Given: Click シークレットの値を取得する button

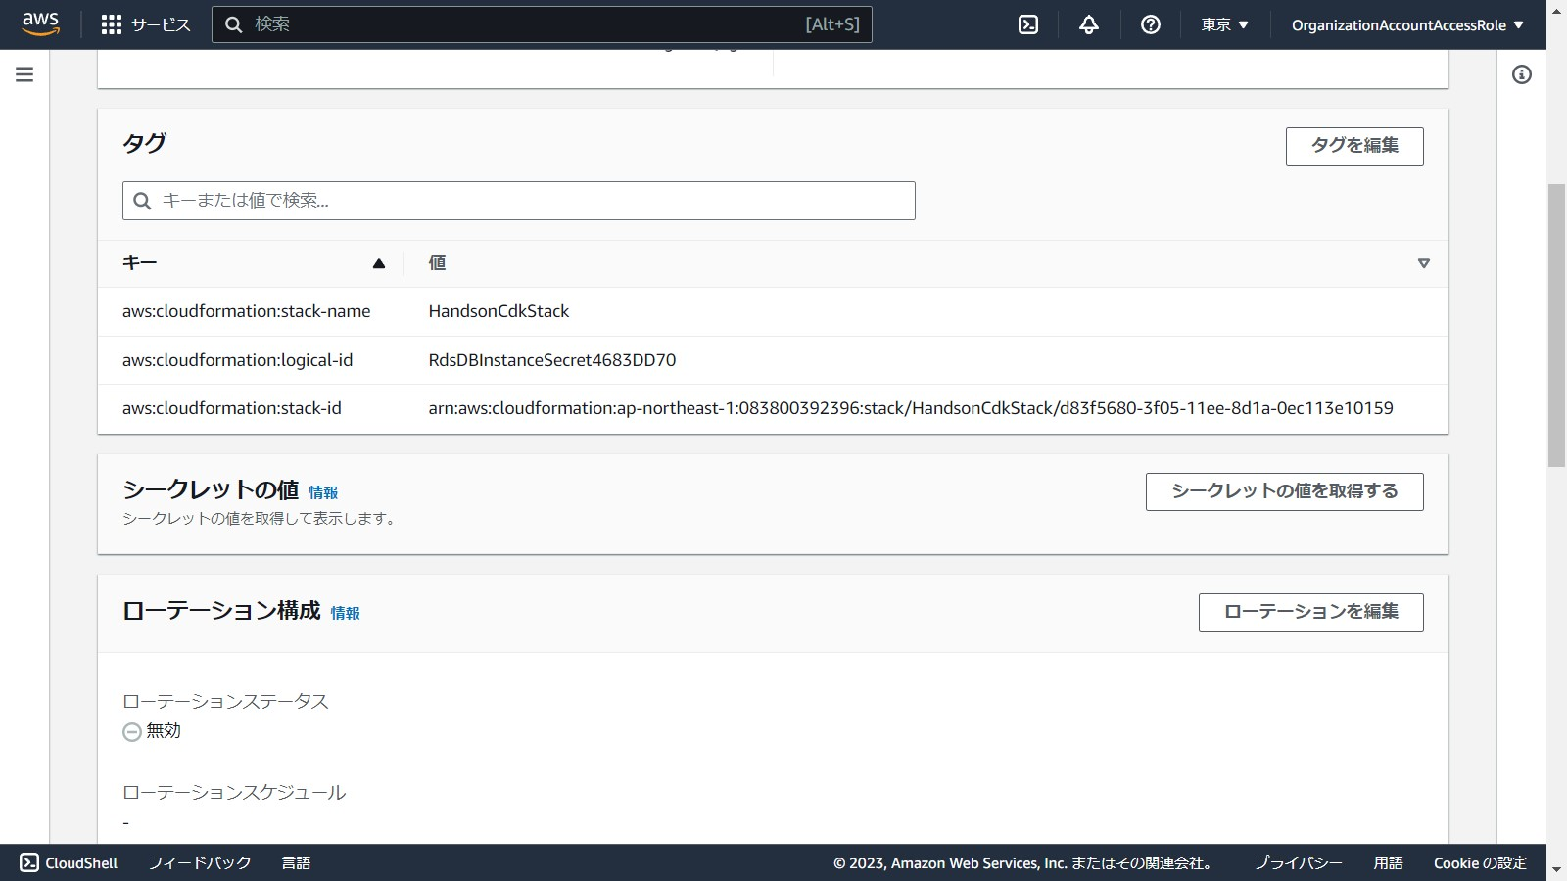Looking at the screenshot, I should click(1284, 491).
